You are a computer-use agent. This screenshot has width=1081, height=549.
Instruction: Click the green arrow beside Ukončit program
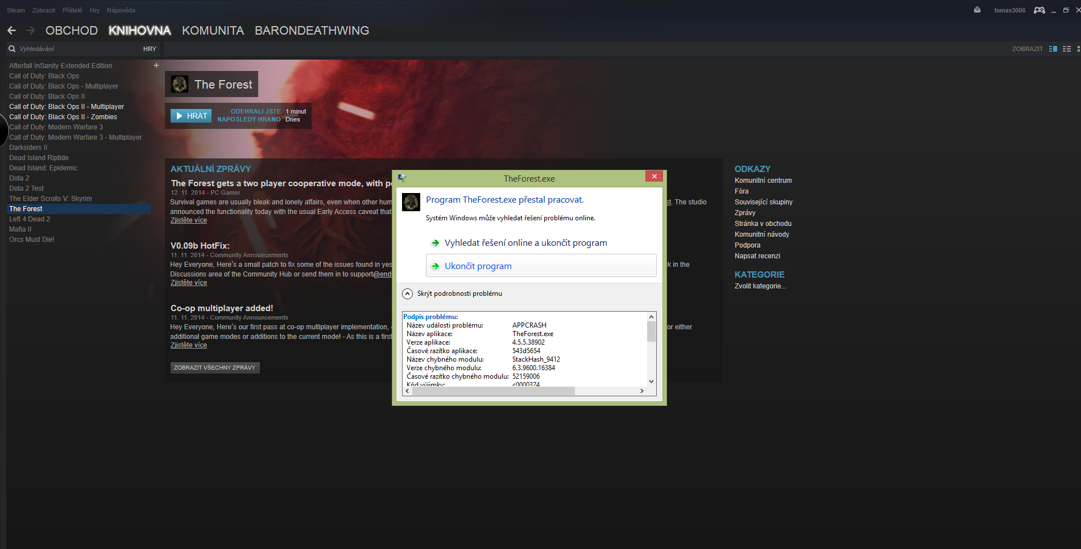436,266
